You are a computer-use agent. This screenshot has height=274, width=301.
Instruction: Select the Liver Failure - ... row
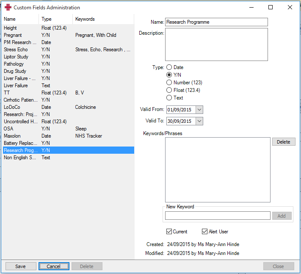tap(68, 78)
